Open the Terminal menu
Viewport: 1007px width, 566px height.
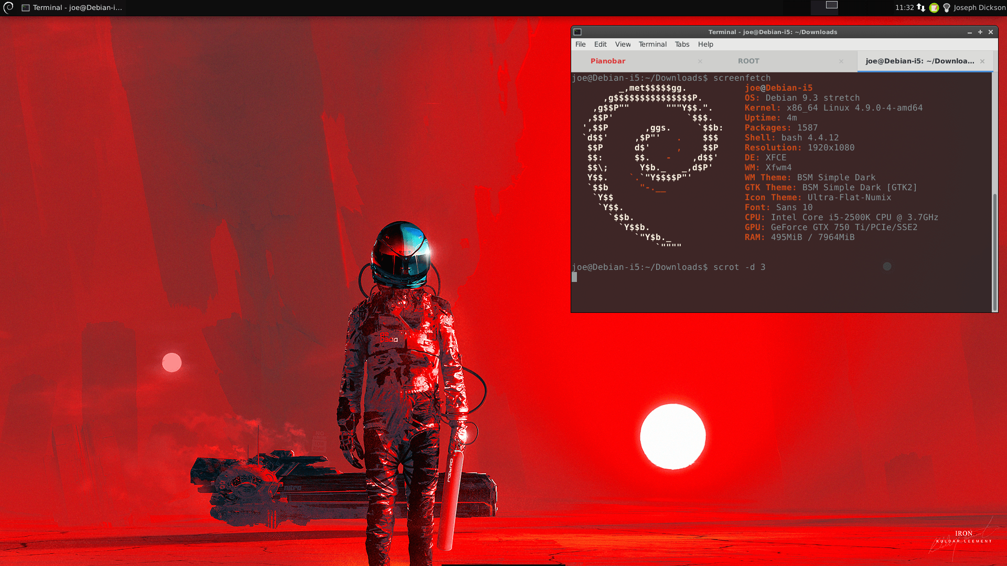coord(652,45)
